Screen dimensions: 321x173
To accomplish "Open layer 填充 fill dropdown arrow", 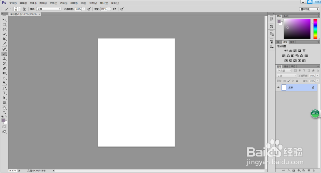I will [317, 81].
